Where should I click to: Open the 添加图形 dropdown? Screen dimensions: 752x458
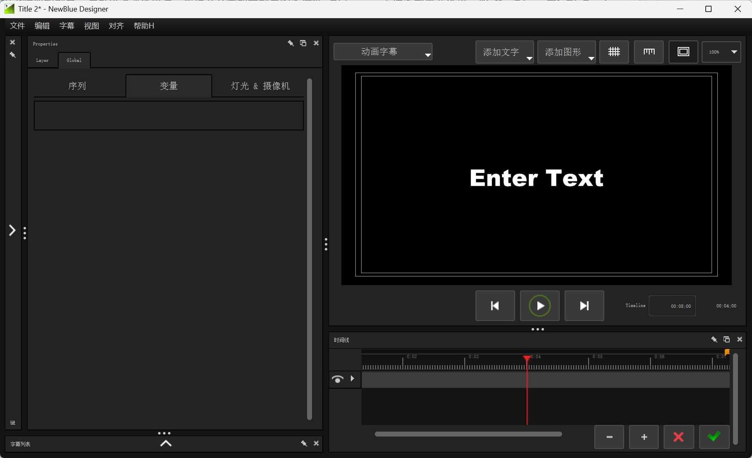(567, 52)
